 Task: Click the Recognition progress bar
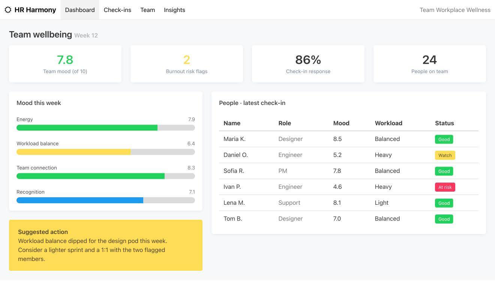(106, 200)
